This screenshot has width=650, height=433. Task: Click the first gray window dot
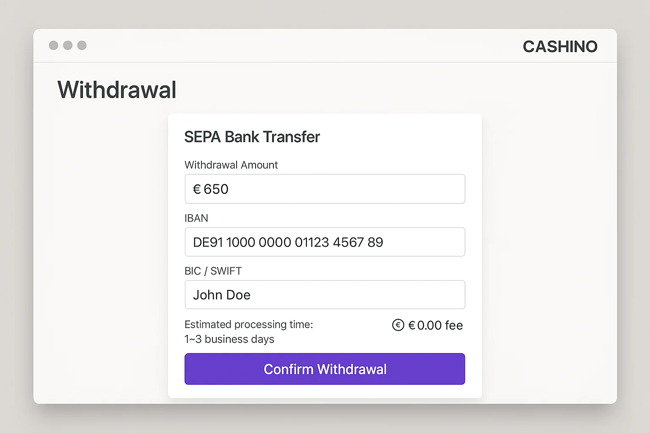pos(54,45)
